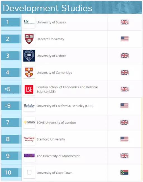Click the UK flag beside University of Sussex

tap(125, 22)
